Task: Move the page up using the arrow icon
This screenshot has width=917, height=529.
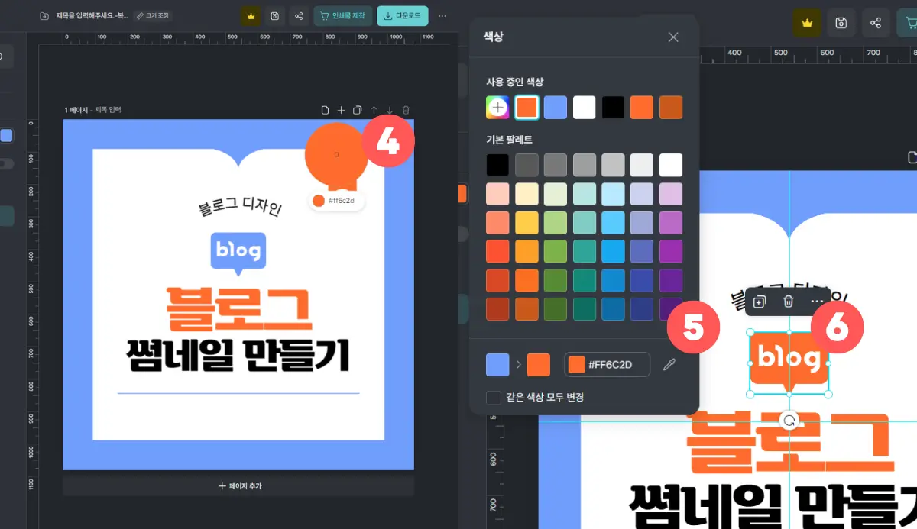Action: tap(373, 109)
